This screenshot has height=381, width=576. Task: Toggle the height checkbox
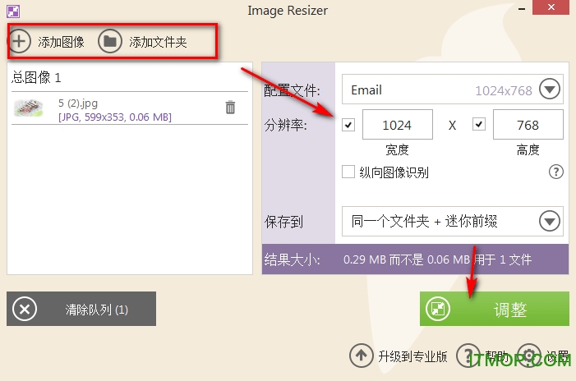479,124
